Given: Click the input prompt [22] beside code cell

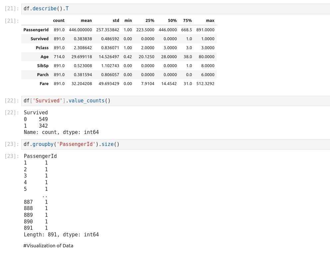Looking at the screenshot, I should [x=12, y=101].
